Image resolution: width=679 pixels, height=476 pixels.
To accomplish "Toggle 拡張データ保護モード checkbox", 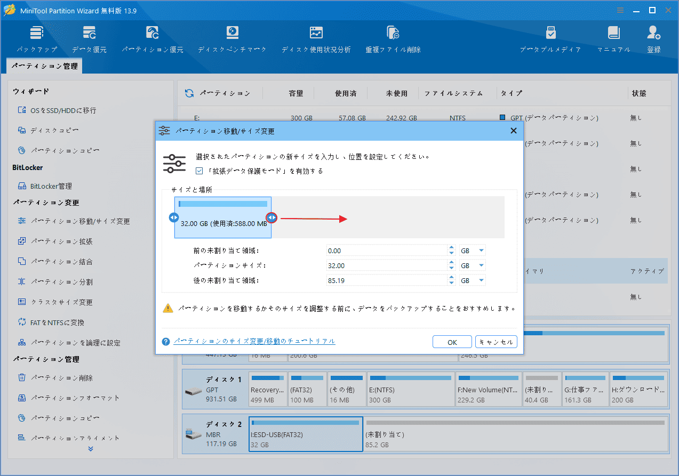I will point(199,171).
